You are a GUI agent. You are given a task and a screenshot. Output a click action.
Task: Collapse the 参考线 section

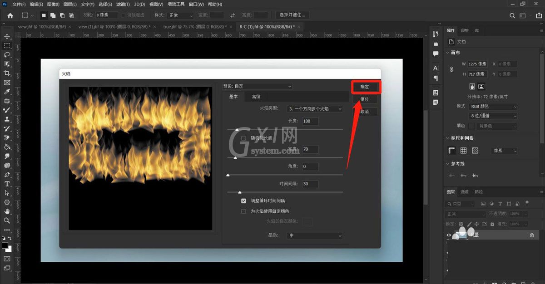click(448, 164)
